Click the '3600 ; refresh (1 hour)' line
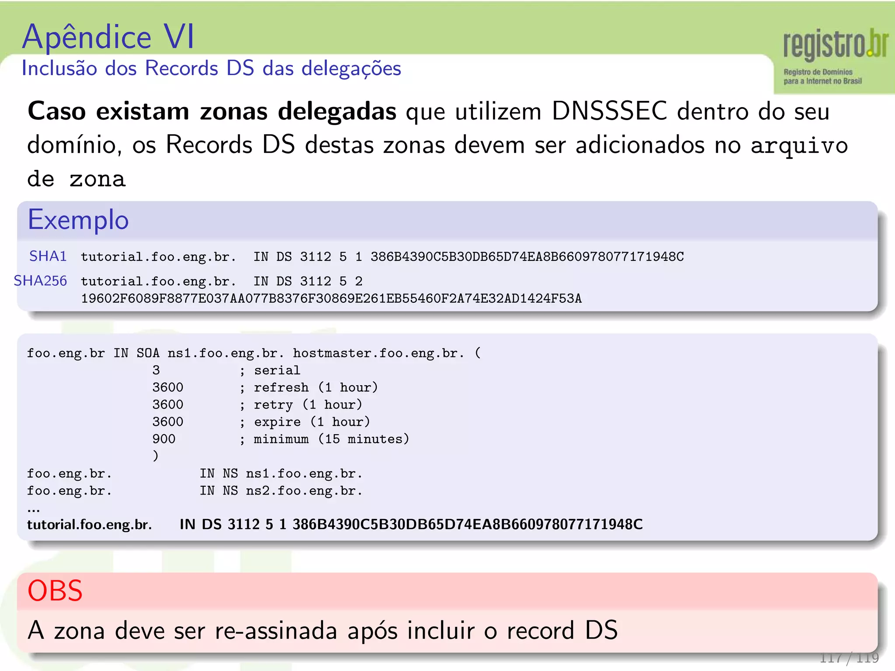 (x=265, y=387)
